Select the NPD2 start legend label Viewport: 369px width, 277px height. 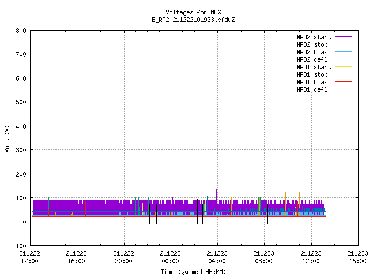point(314,37)
